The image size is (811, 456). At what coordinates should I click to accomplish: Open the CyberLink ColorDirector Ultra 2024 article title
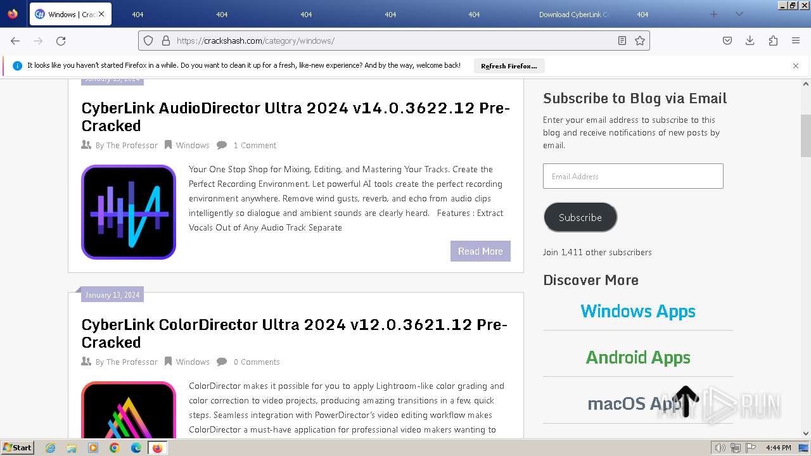(x=294, y=333)
